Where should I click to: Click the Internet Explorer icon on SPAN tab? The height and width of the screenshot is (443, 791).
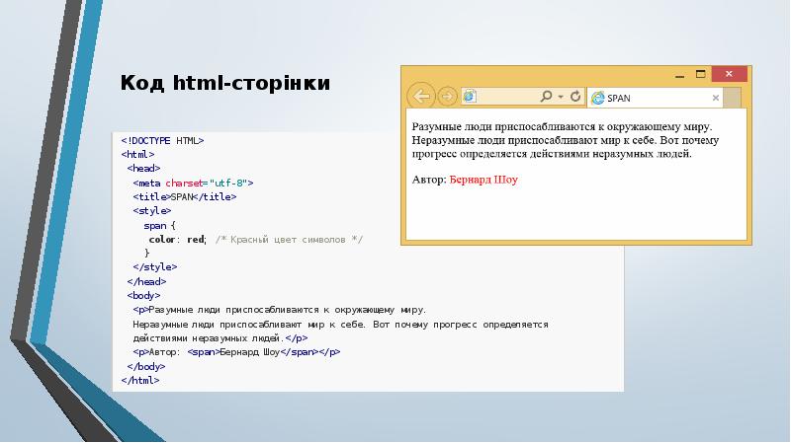click(x=598, y=98)
